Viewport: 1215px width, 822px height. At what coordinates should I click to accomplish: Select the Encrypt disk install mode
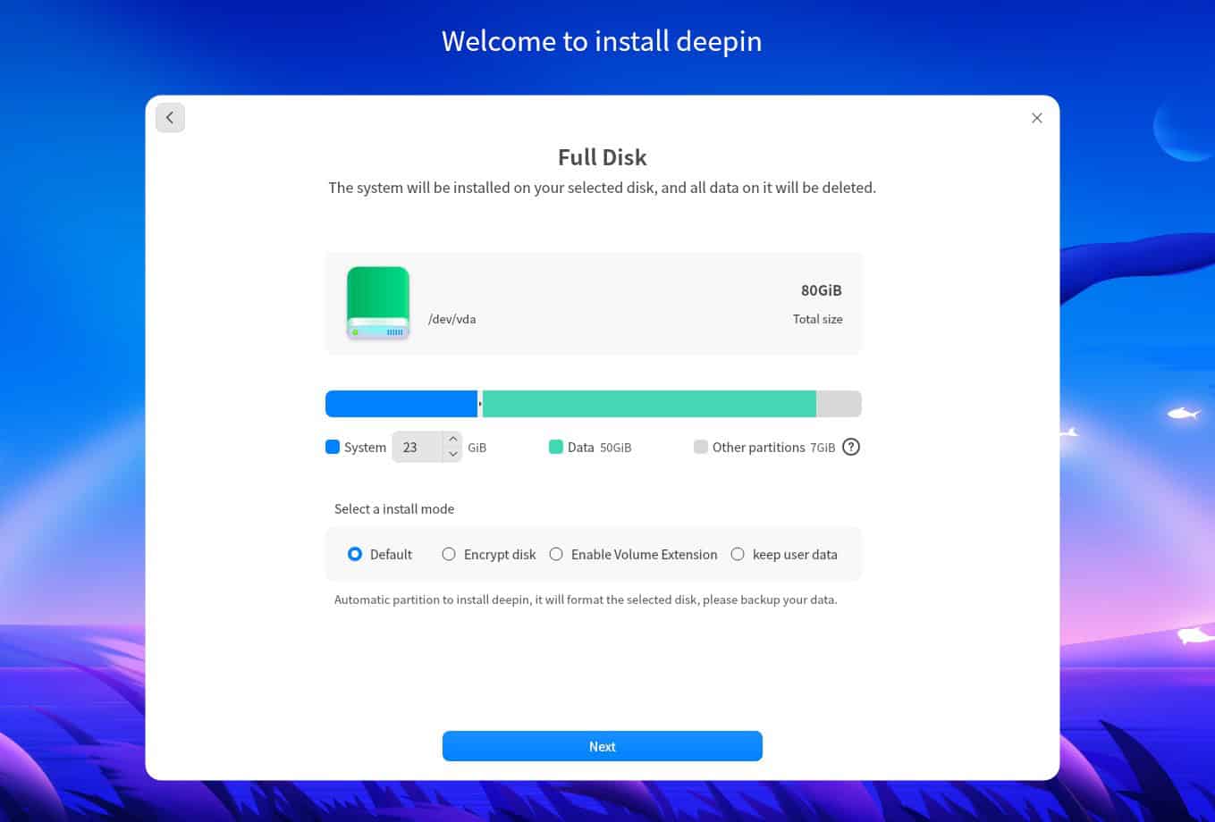click(x=449, y=554)
